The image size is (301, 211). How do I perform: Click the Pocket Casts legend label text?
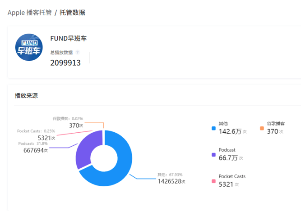(x=232, y=176)
